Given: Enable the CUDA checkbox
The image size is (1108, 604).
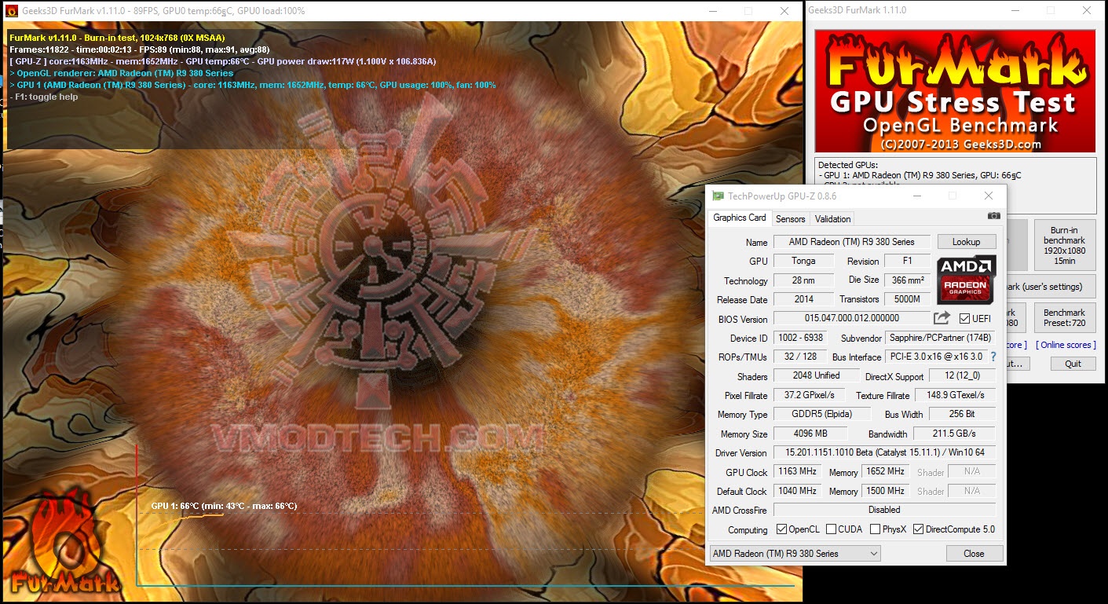Looking at the screenshot, I should 831,529.
